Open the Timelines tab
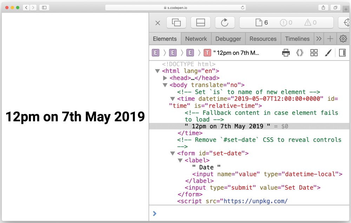The width and height of the screenshot is (351, 223). (297, 39)
